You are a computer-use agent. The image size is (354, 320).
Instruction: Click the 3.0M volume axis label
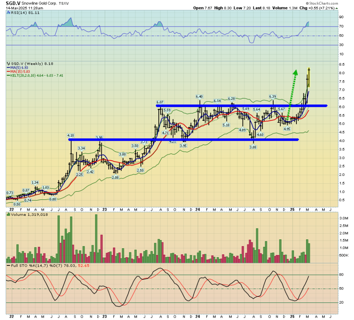pos(344,218)
